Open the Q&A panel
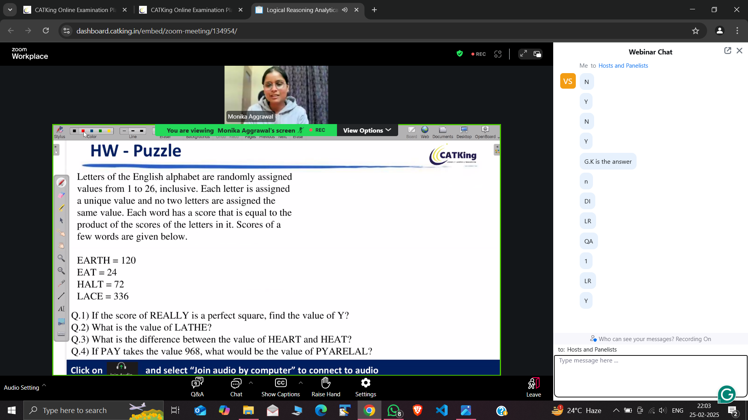Viewport: 748px width, 420px height. (197, 387)
